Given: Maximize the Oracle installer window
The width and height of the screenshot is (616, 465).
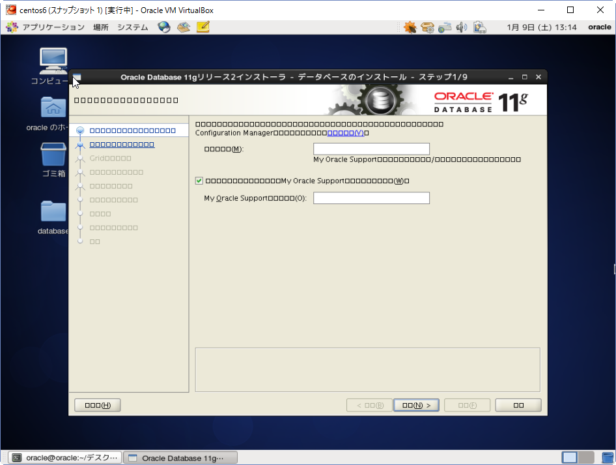Looking at the screenshot, I should tap(524, 77).
